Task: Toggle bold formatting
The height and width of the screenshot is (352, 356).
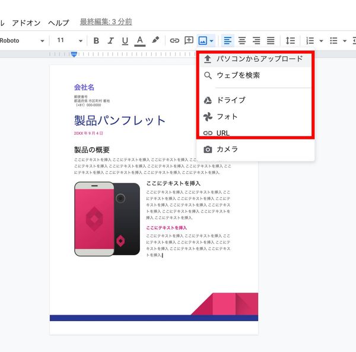Action: (x=96, y=40)
